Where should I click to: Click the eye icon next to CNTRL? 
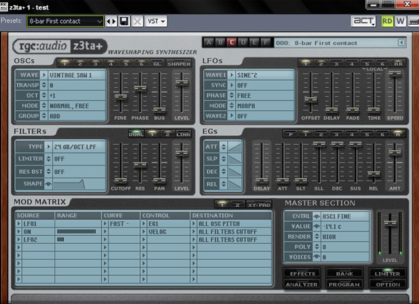[x=317, y=217]
